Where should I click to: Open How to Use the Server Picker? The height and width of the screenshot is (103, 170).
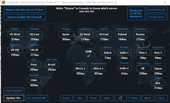(25, 10)
